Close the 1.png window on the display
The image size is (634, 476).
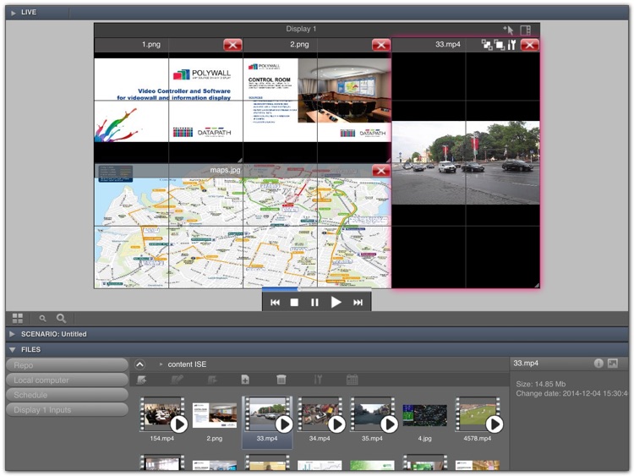tap(232, 45)
